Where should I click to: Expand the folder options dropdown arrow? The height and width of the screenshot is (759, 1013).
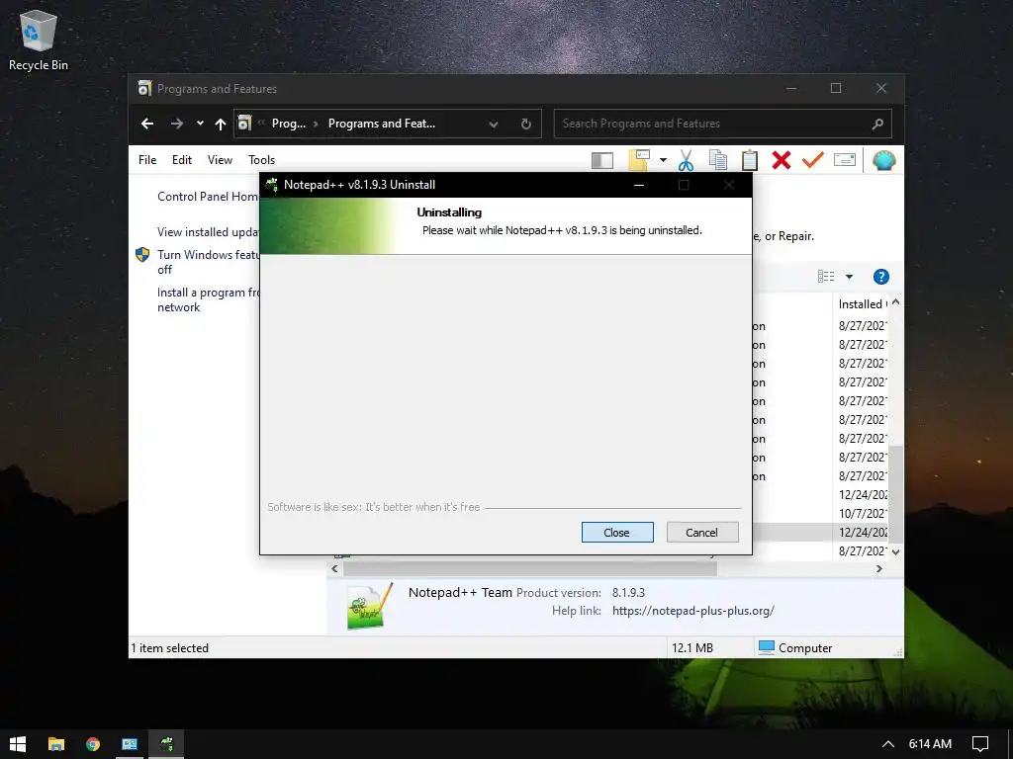pyautogui.click(x=663, y=160)
